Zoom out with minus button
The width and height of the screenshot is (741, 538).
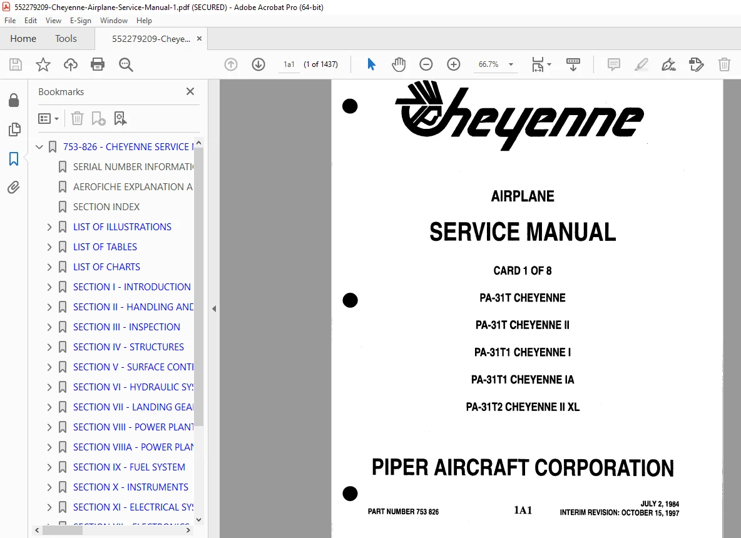[x=426, y=64]
